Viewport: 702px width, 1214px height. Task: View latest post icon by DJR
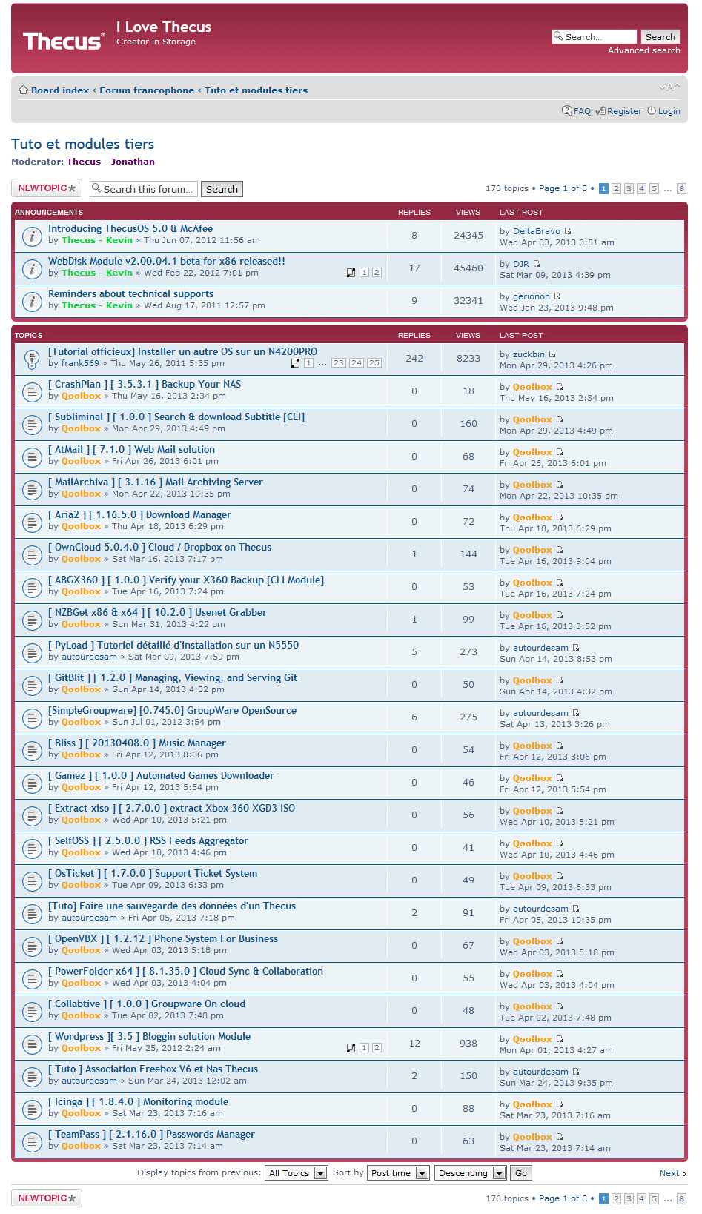tap(537, 264)
